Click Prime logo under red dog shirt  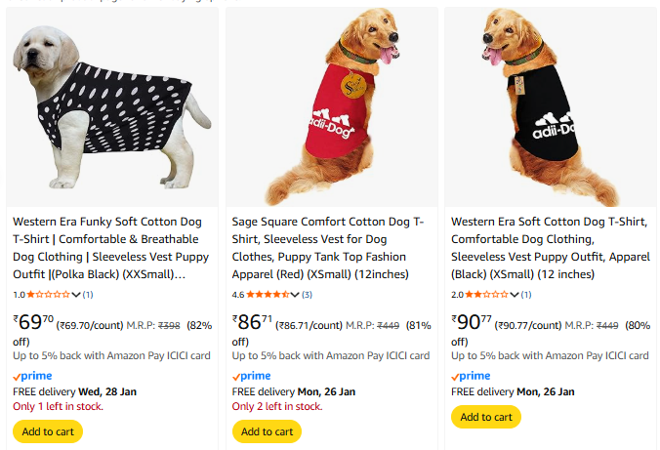click(x=251, y=377)
